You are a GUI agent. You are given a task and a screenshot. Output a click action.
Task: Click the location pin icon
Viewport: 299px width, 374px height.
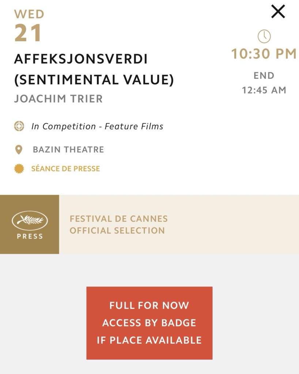pyautogui.click(x=19, y=150)
